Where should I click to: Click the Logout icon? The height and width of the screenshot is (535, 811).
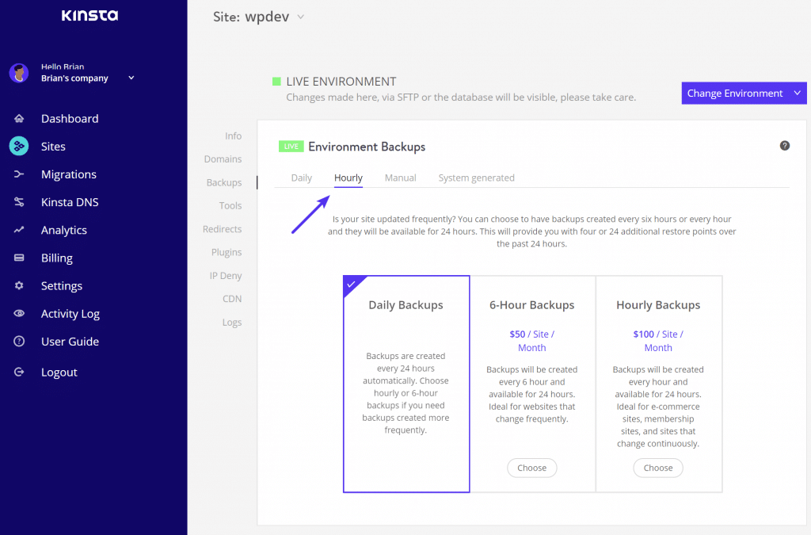[19, 373]
